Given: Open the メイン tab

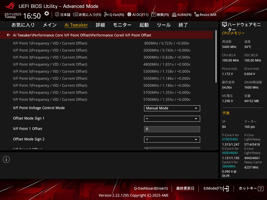Looking at the screenshot, I should tap(50, 25).
